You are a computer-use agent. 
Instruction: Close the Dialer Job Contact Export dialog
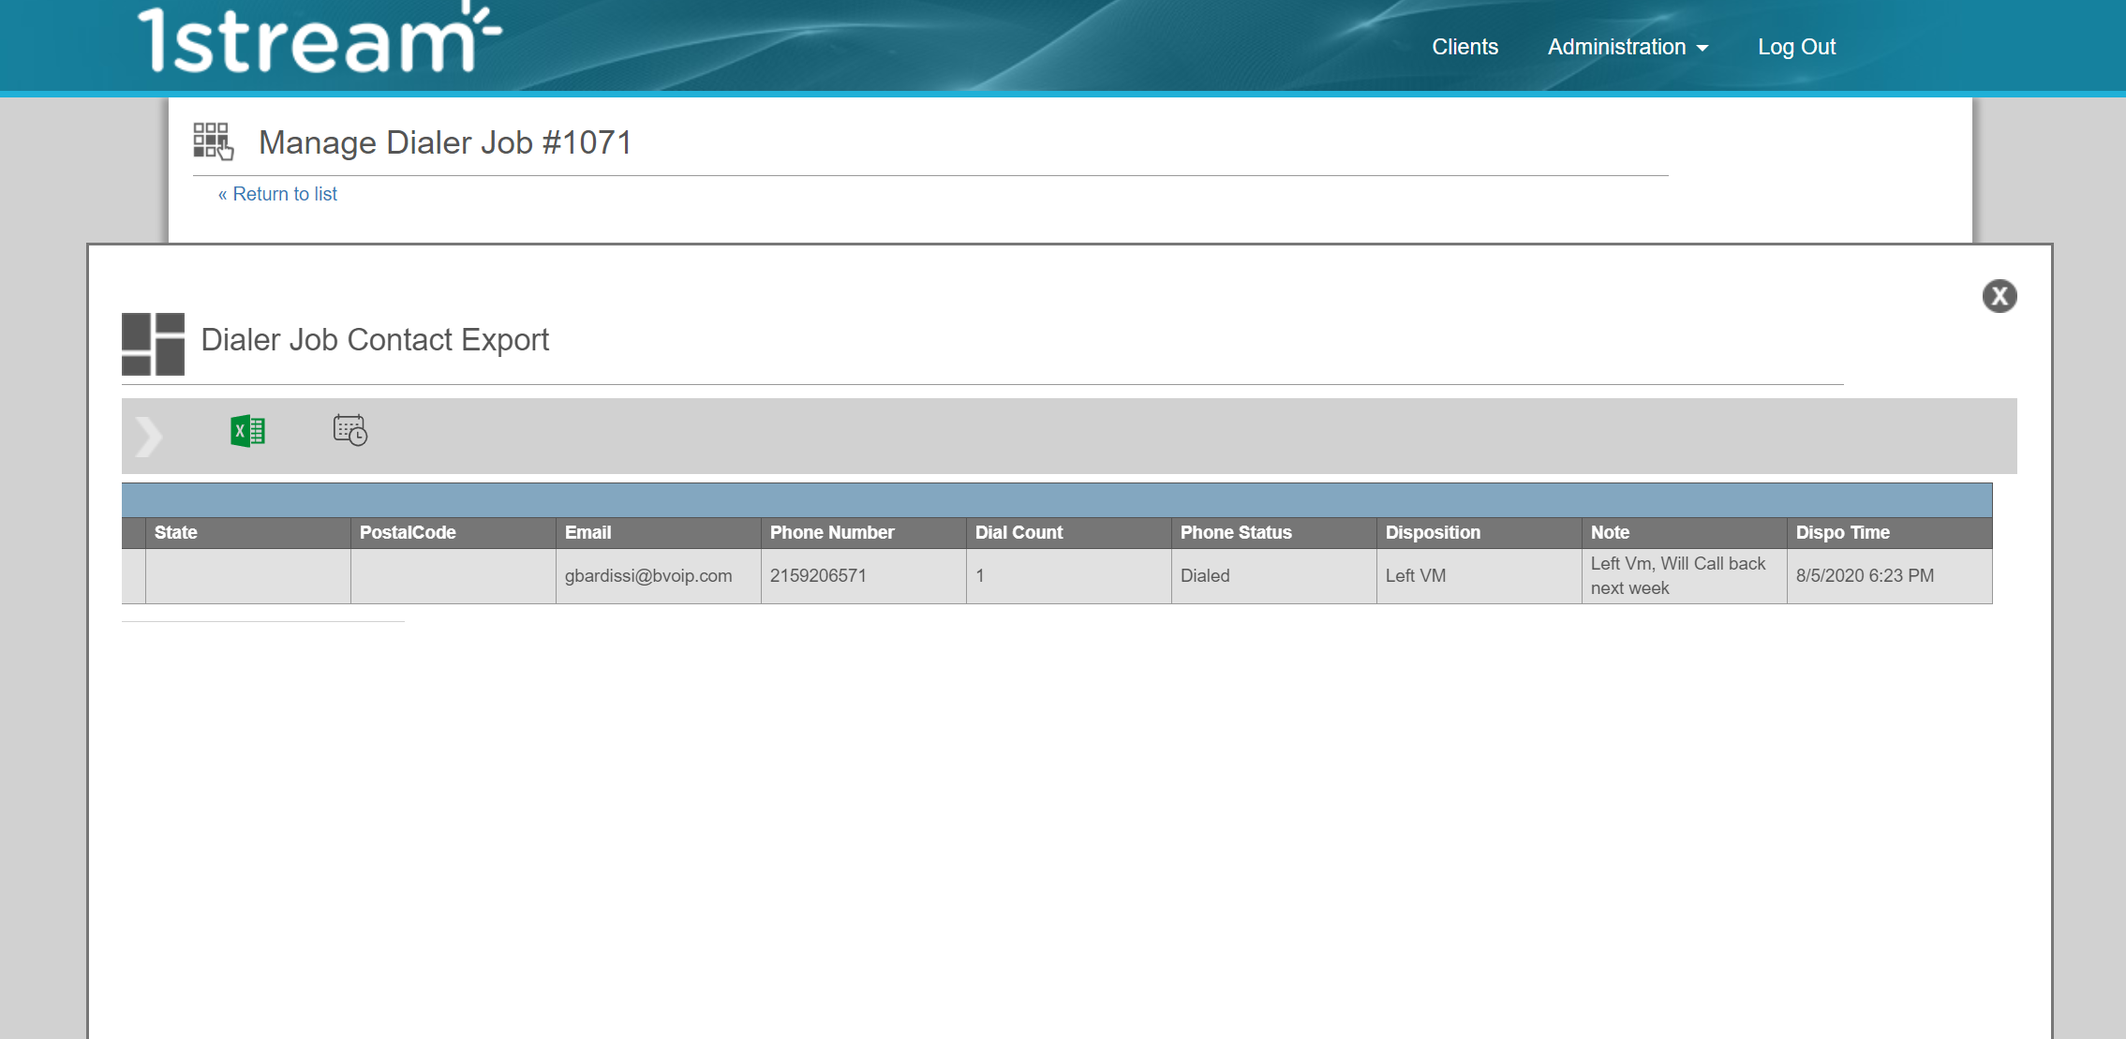(2000, 296)
